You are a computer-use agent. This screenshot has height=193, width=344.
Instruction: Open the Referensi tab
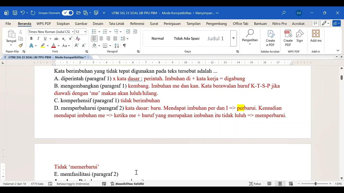point(137,24)
